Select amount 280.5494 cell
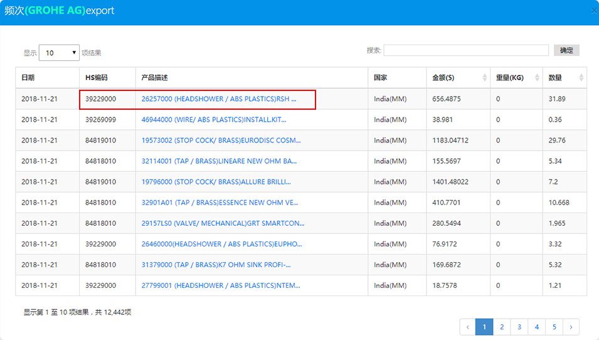This screenshot has width=599, height=340. (459, 223)
